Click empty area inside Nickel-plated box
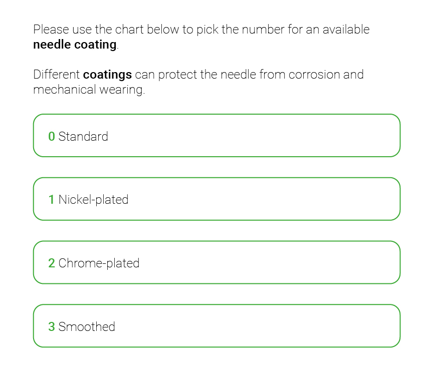 (264, 199)
